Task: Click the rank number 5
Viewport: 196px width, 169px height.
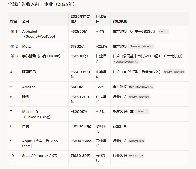Action: (x=11, y=87)
